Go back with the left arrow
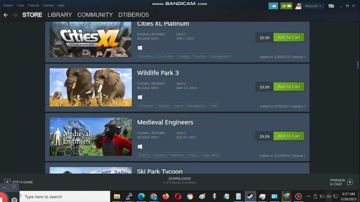This screenshot has height=202, width=360. (6, 15)
